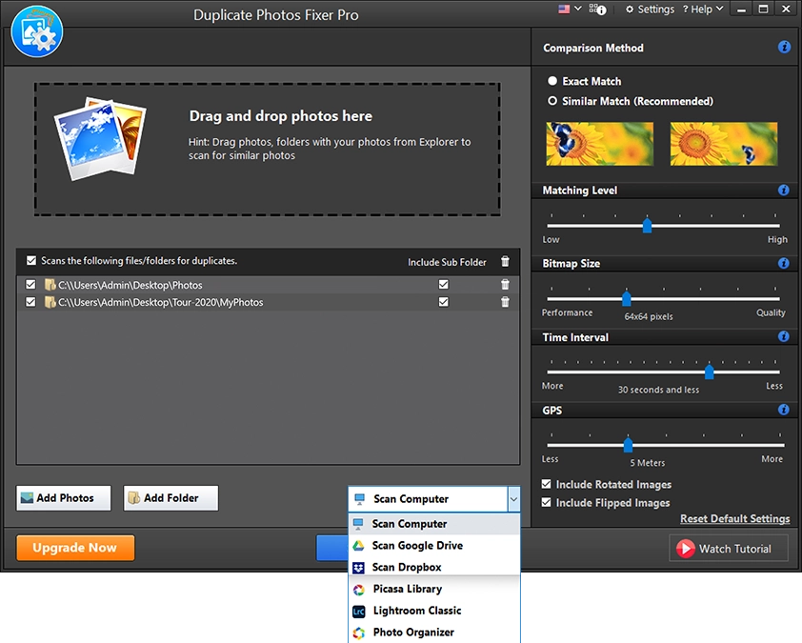The width and height of the screenshot is (802, 643).
Task: Toggle the select-all folders checkbox
Action: [31, 260]
